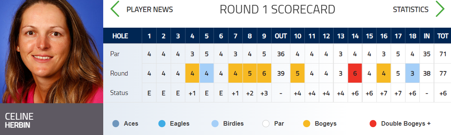Click the red double bogey on hole 14

(355, 73)
